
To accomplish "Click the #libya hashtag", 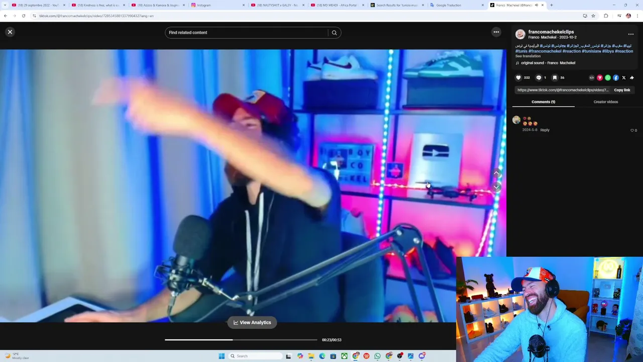I will 608,51.
